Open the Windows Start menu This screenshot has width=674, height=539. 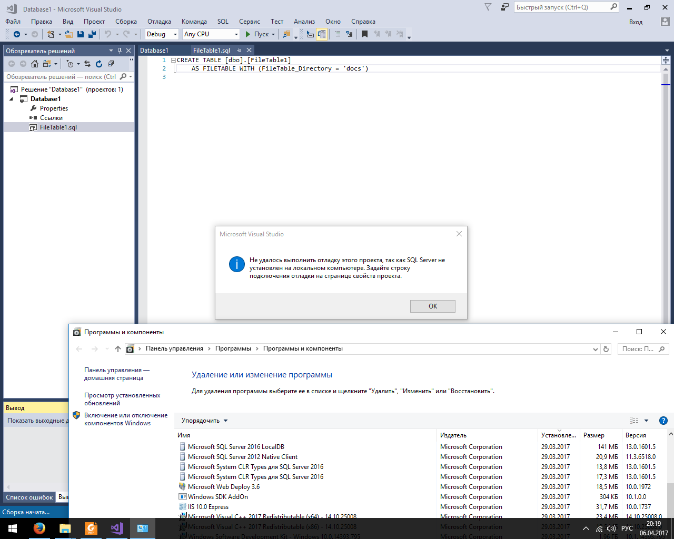(13, 528)
